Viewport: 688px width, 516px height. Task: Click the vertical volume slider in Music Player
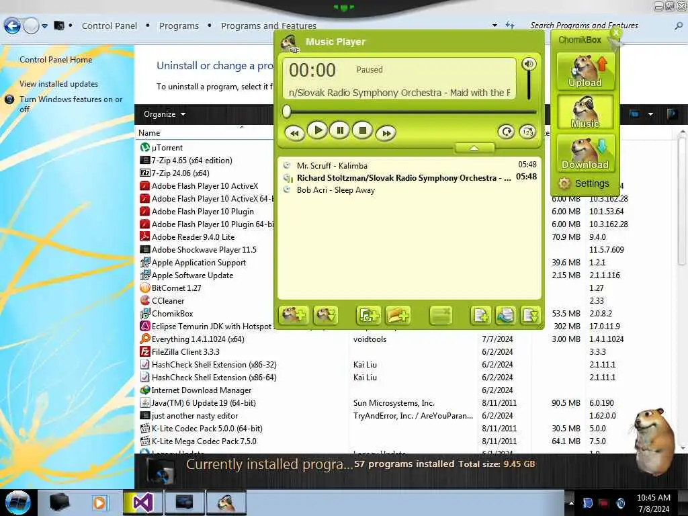pos(529,85)
